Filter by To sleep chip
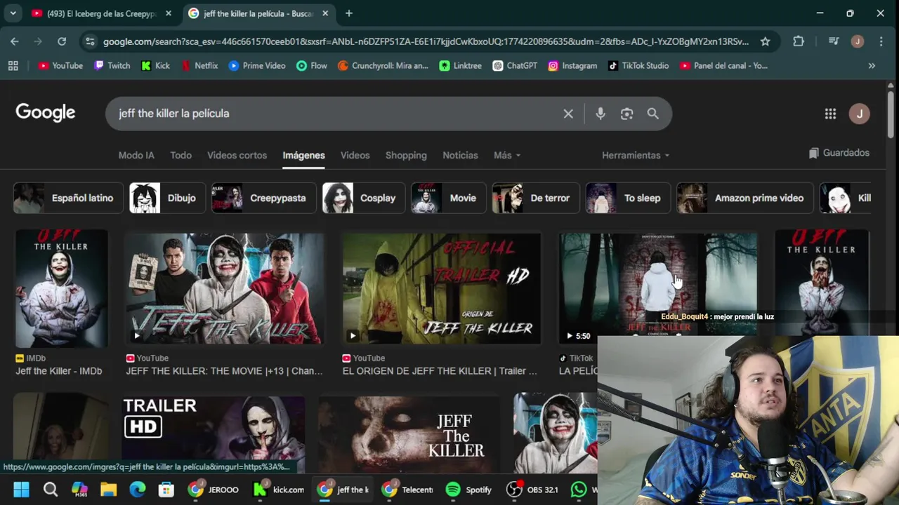Image resolution: width=899 pixels, height=505 pixels. click(x=628, y=198)
